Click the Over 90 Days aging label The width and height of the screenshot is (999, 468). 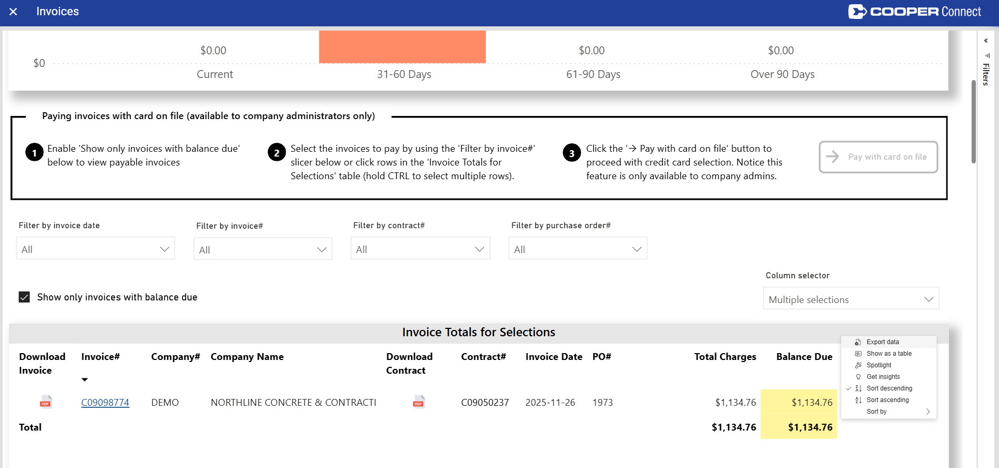tap(782, 74)
